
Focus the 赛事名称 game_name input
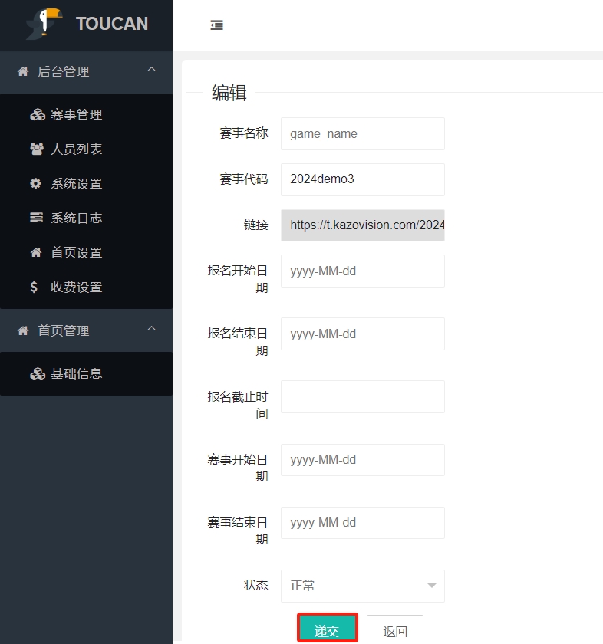[362, 133]
